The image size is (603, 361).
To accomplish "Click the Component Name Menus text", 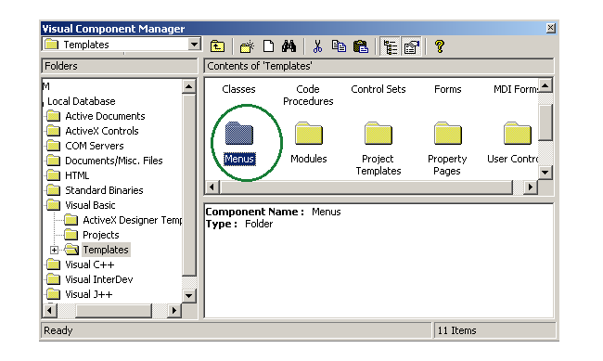I will point(273,213).
